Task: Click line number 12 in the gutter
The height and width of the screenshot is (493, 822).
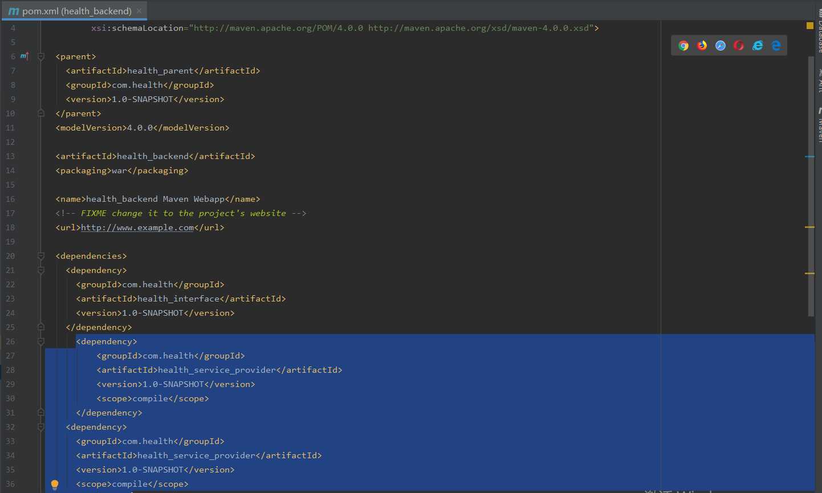Action: [10, 142]
